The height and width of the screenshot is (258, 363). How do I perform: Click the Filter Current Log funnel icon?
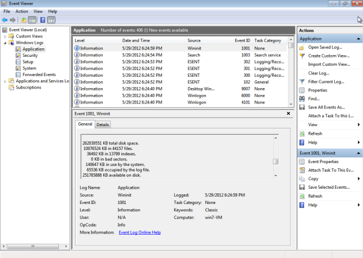coord(302,82)
